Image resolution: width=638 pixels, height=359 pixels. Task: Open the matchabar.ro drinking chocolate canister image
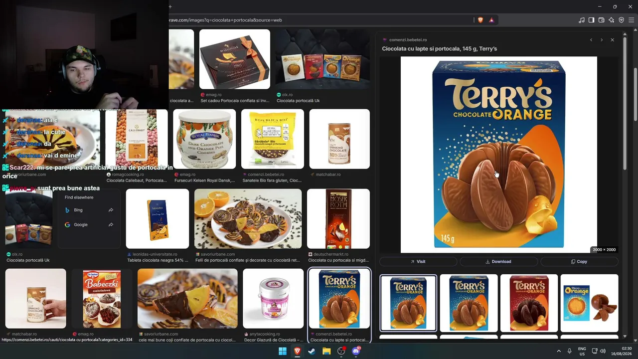tap(339, 139)
